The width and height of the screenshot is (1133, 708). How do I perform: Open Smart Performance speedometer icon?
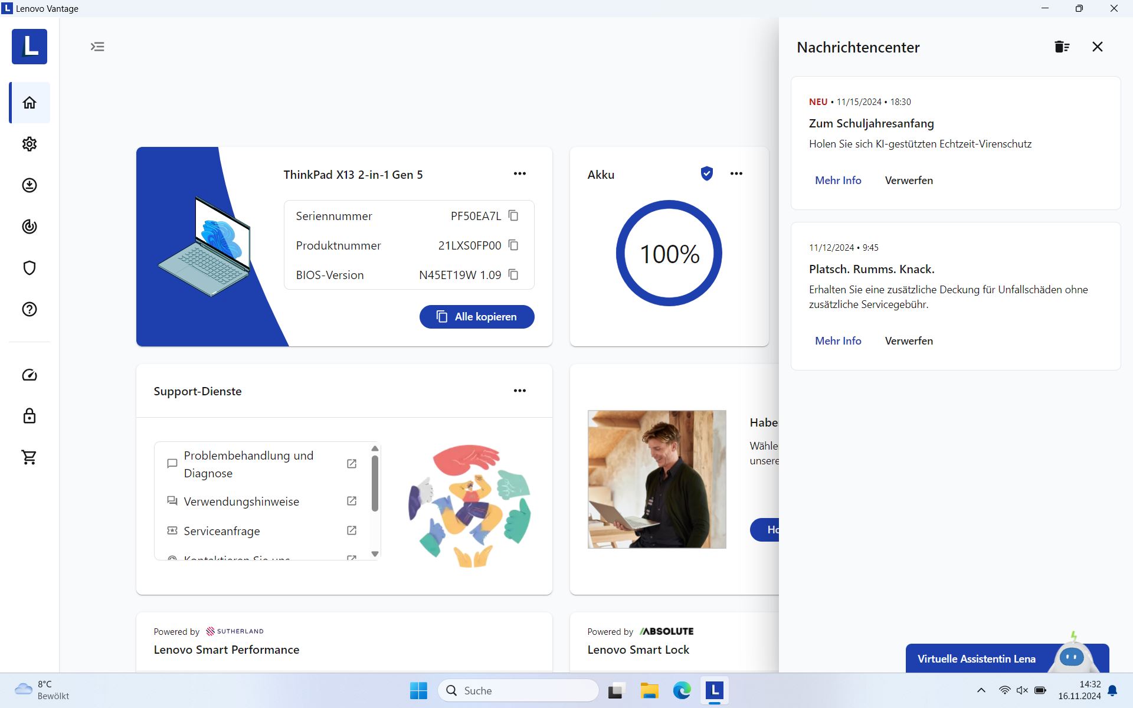[x=30, y=375]
